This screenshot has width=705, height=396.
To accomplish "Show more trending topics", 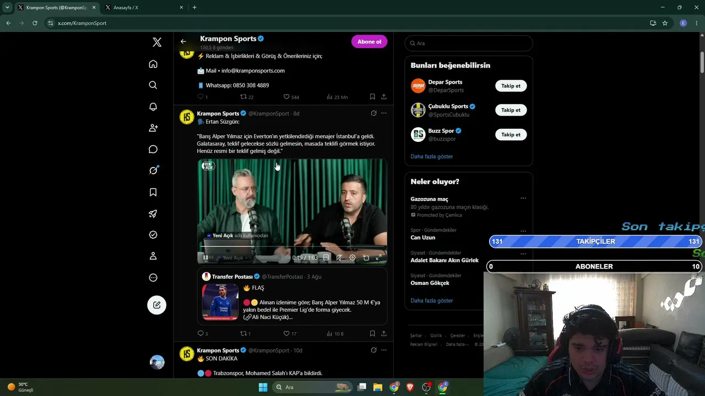I will (432, 300).
